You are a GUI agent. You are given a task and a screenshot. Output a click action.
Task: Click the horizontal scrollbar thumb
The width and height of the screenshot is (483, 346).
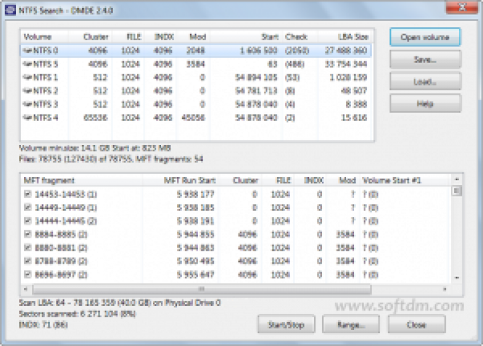pos(202,289)
